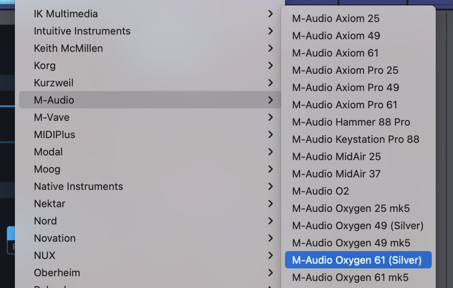Expand the IK Multimedia submenu arrow
453x288 pixels.
[x=270, y=14]
